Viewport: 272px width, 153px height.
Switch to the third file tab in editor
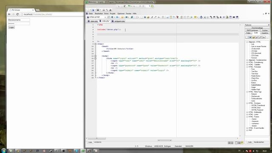pyautogui.click(x=118, y=21)
